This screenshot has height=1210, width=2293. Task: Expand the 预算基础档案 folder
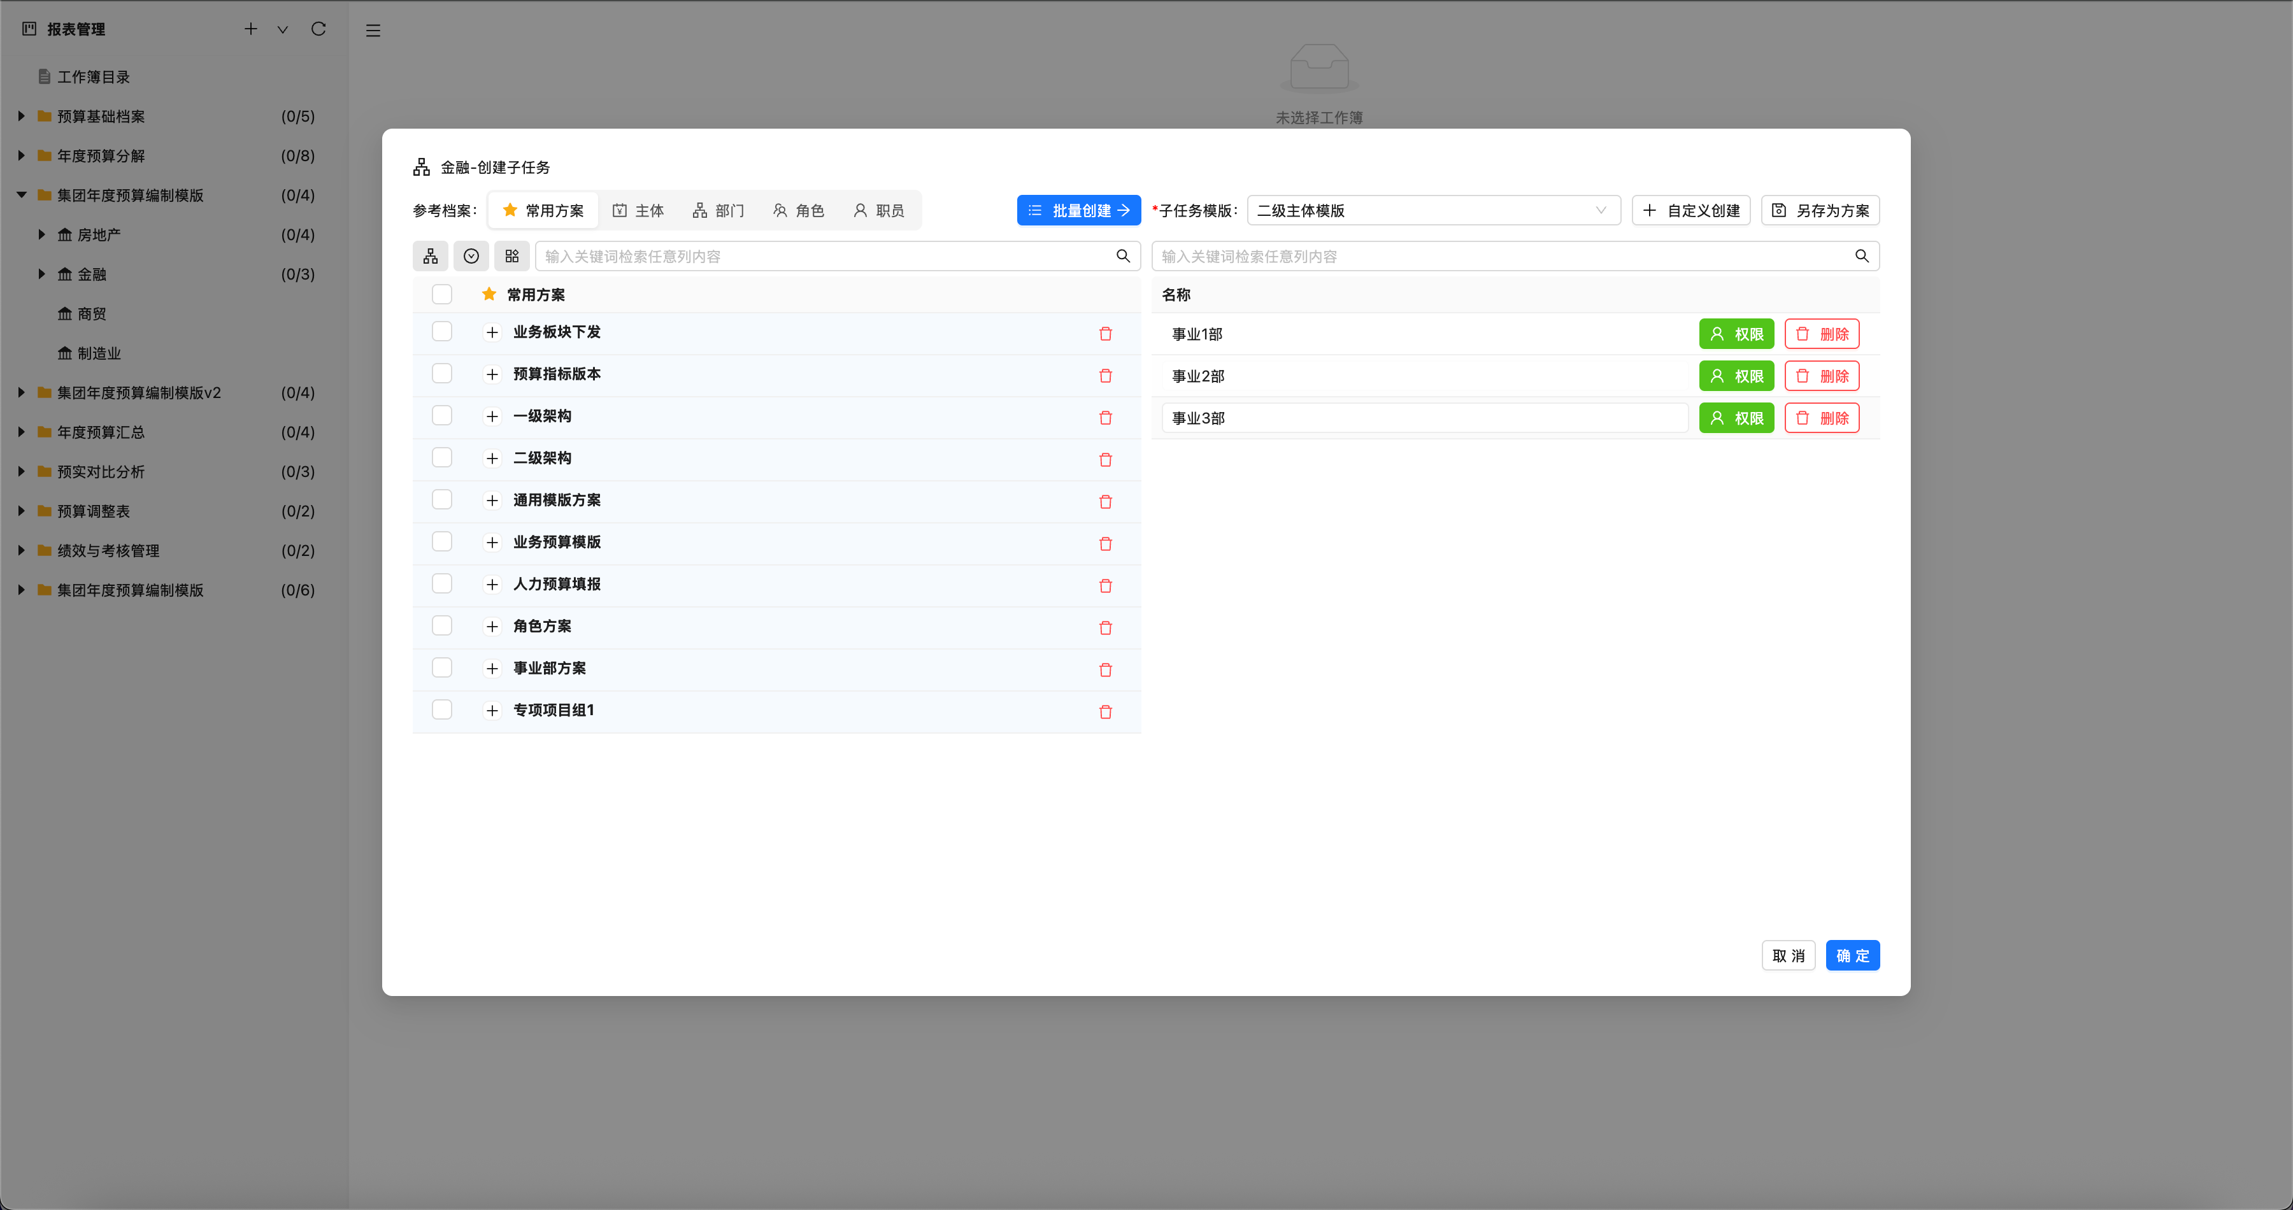coord(22,117)
